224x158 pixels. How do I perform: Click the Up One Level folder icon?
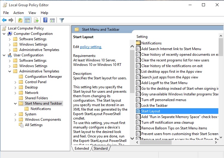tap(20, 20)
